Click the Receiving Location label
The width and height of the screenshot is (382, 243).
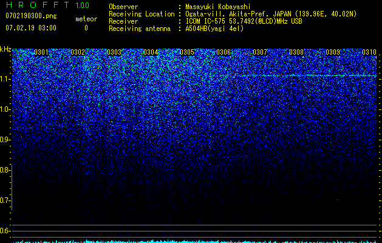pyautogui.click(x=142, y=14)
